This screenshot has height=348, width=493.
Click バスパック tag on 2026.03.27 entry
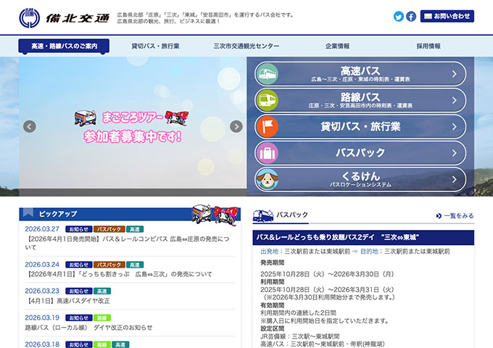tap(109, 229)
